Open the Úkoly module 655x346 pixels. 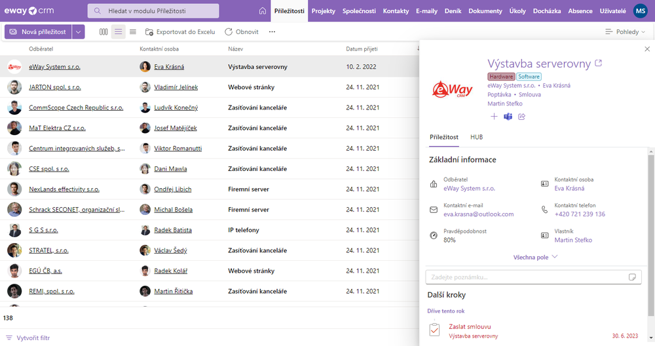517,11
